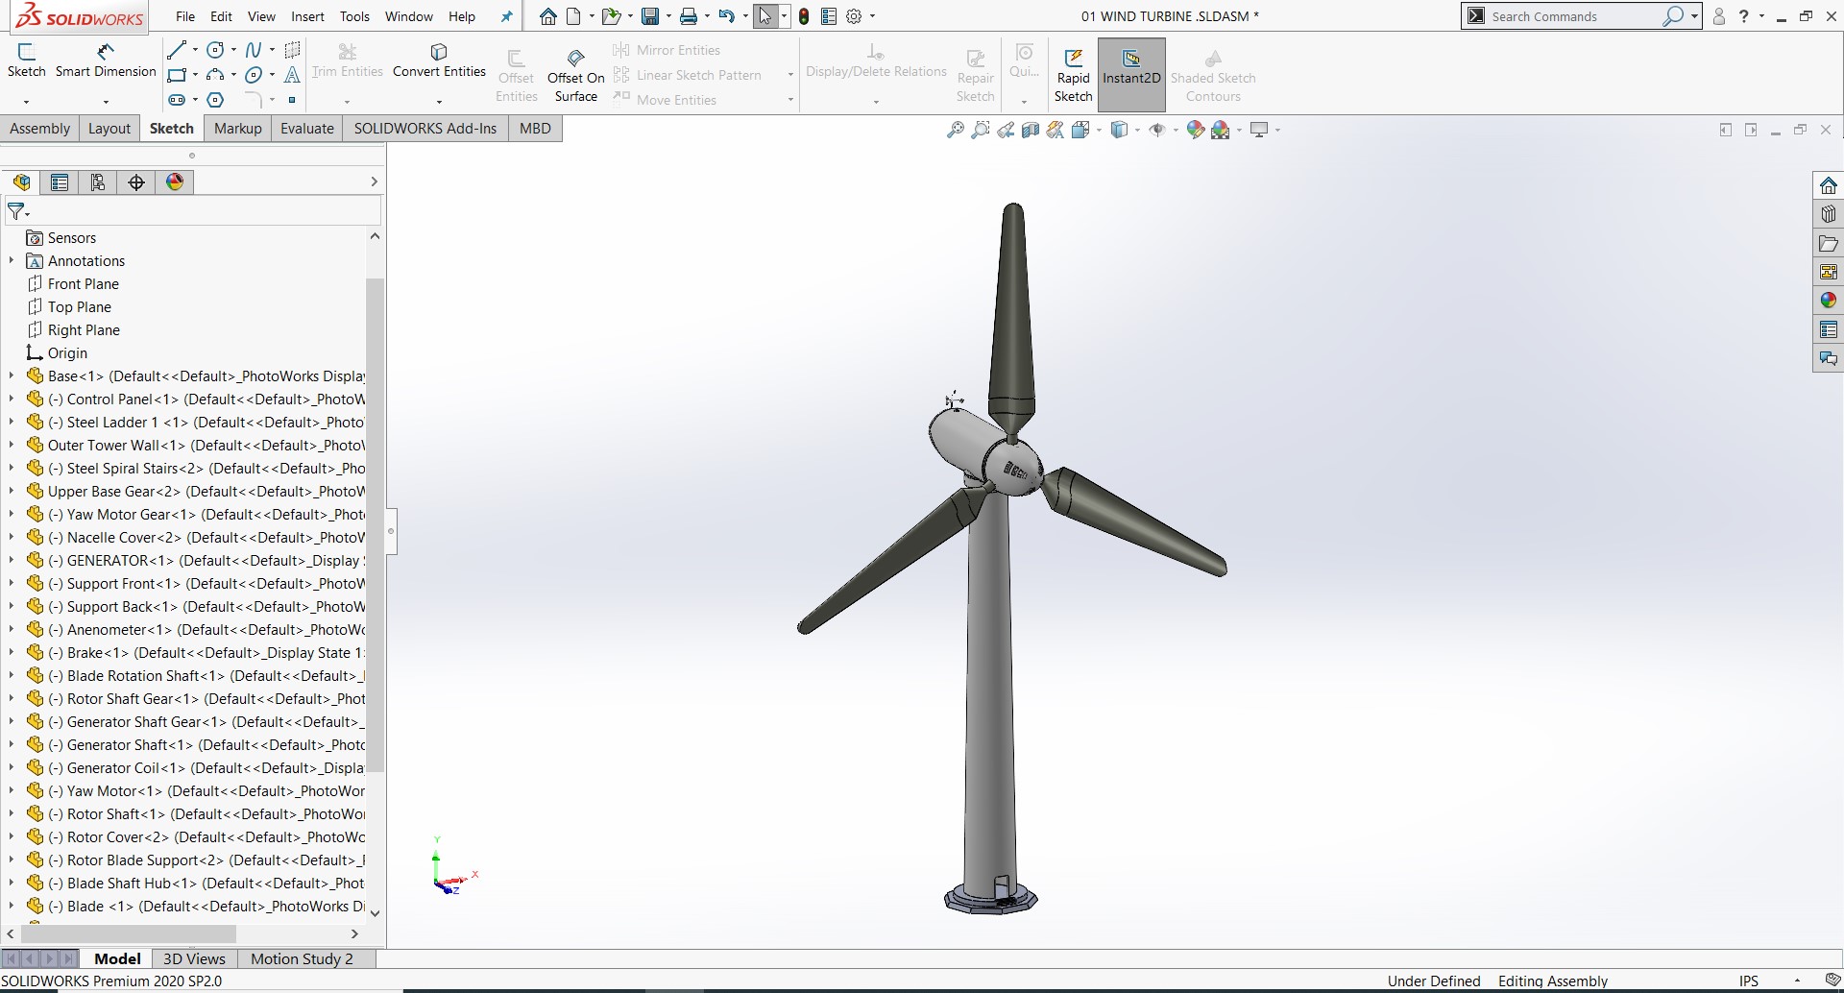Toggle the pushpin next to Help menu
Image resolution: width=1844 pixels, height=993 pixels.
tap(507, 16)
